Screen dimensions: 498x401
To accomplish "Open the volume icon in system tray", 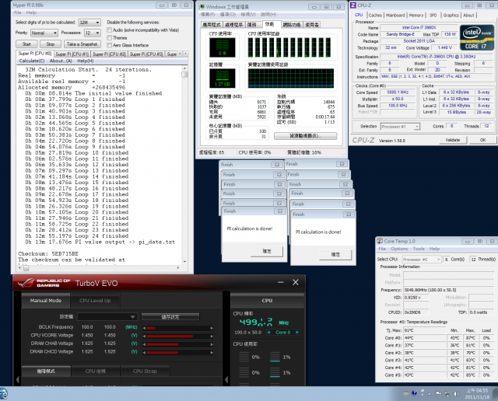I will click(456, 394).
